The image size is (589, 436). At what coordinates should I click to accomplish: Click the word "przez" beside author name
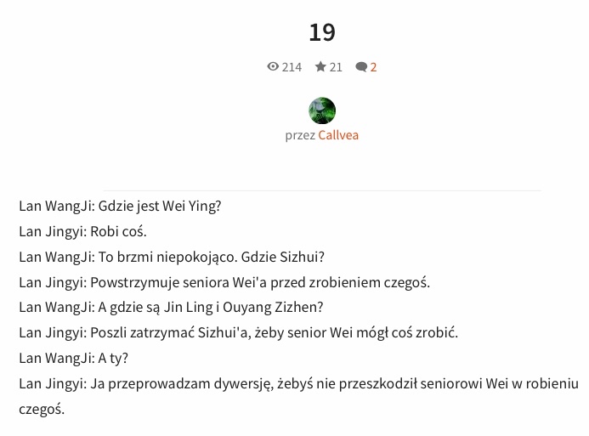tap(301, 135)
